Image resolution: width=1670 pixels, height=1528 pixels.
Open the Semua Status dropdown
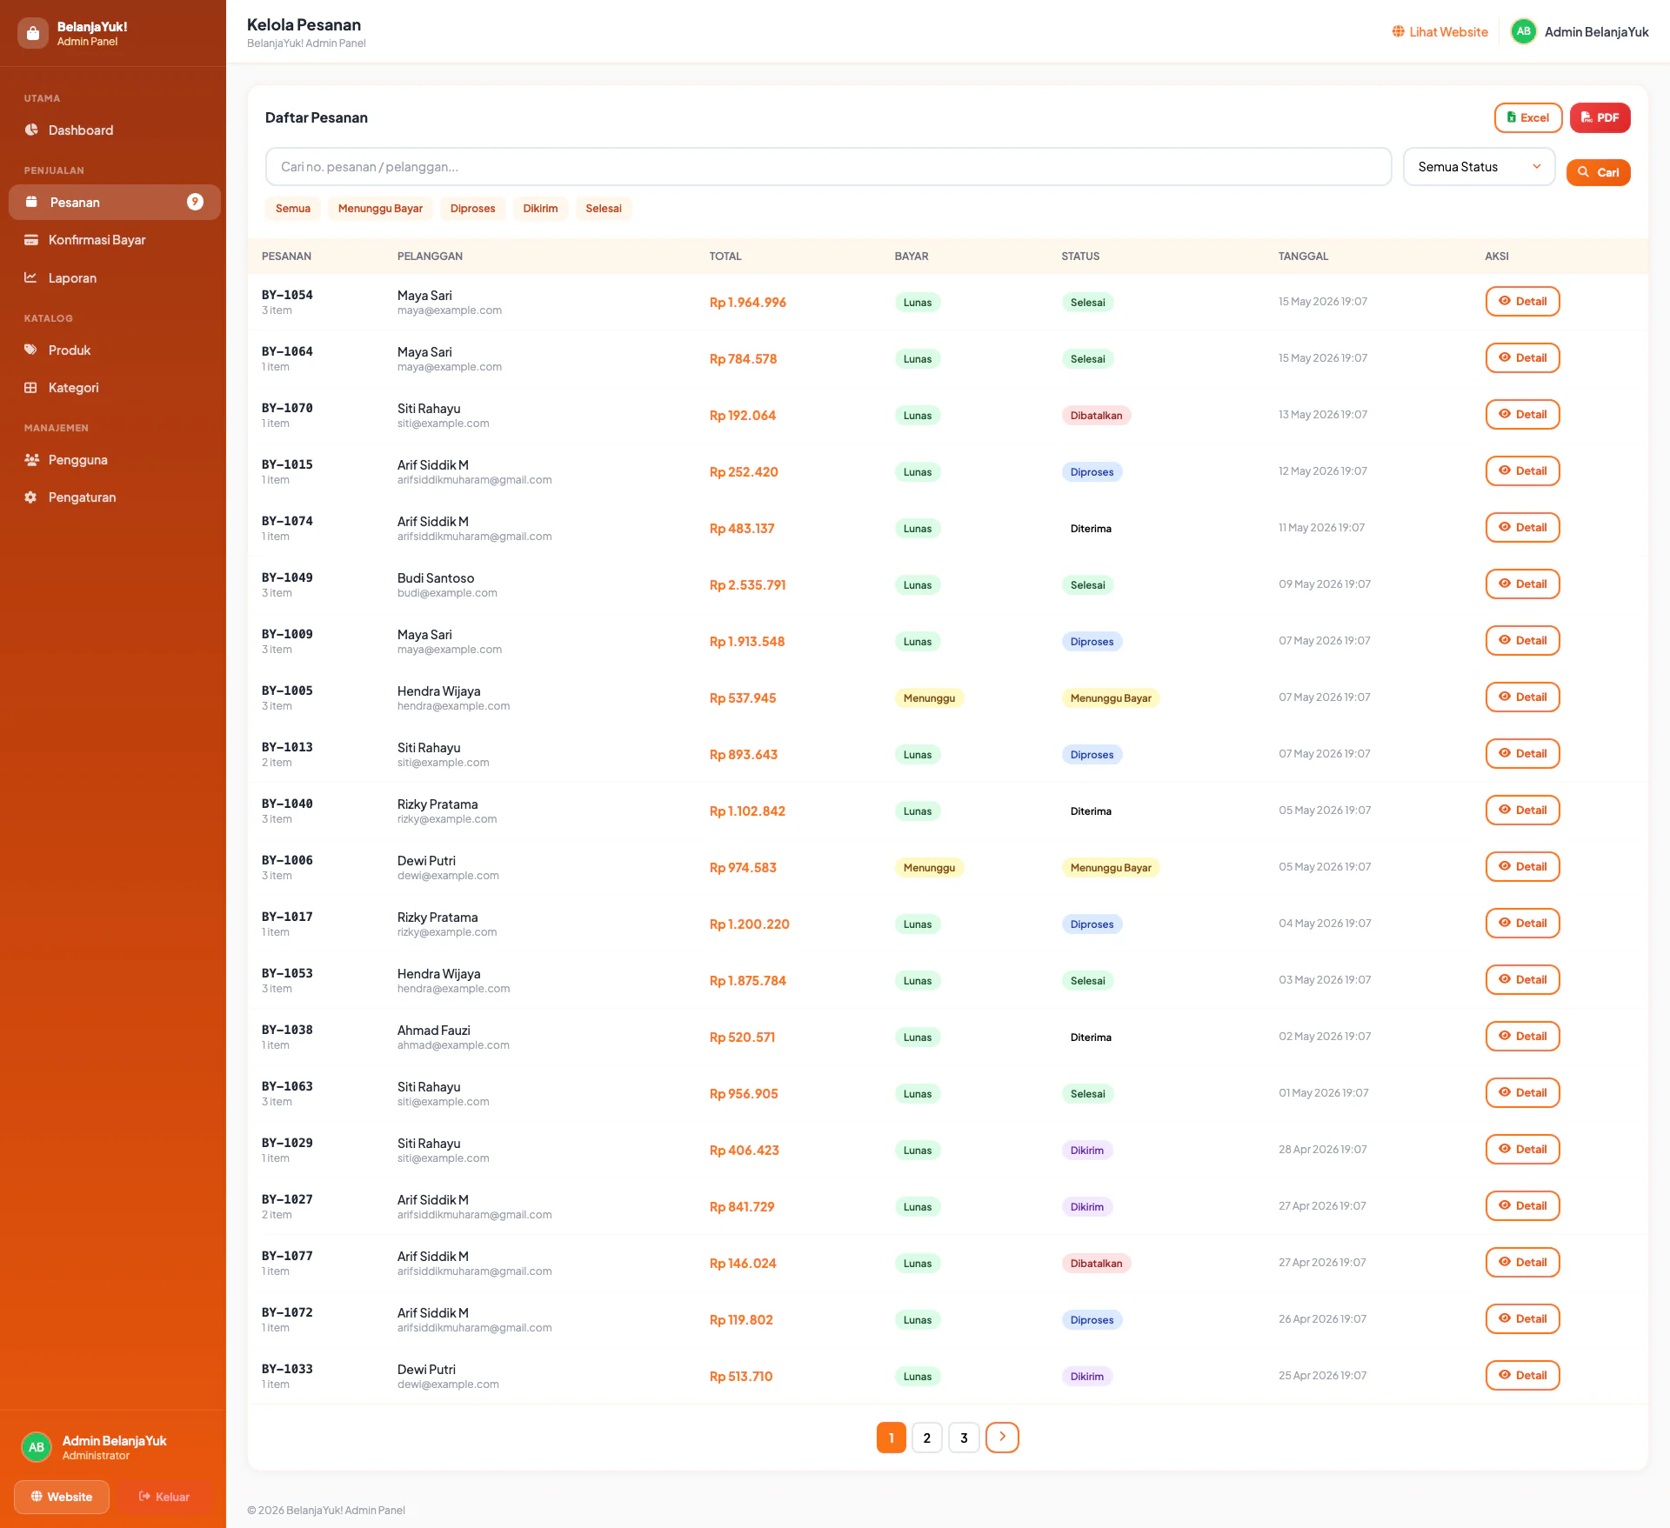coord(1479,166)
